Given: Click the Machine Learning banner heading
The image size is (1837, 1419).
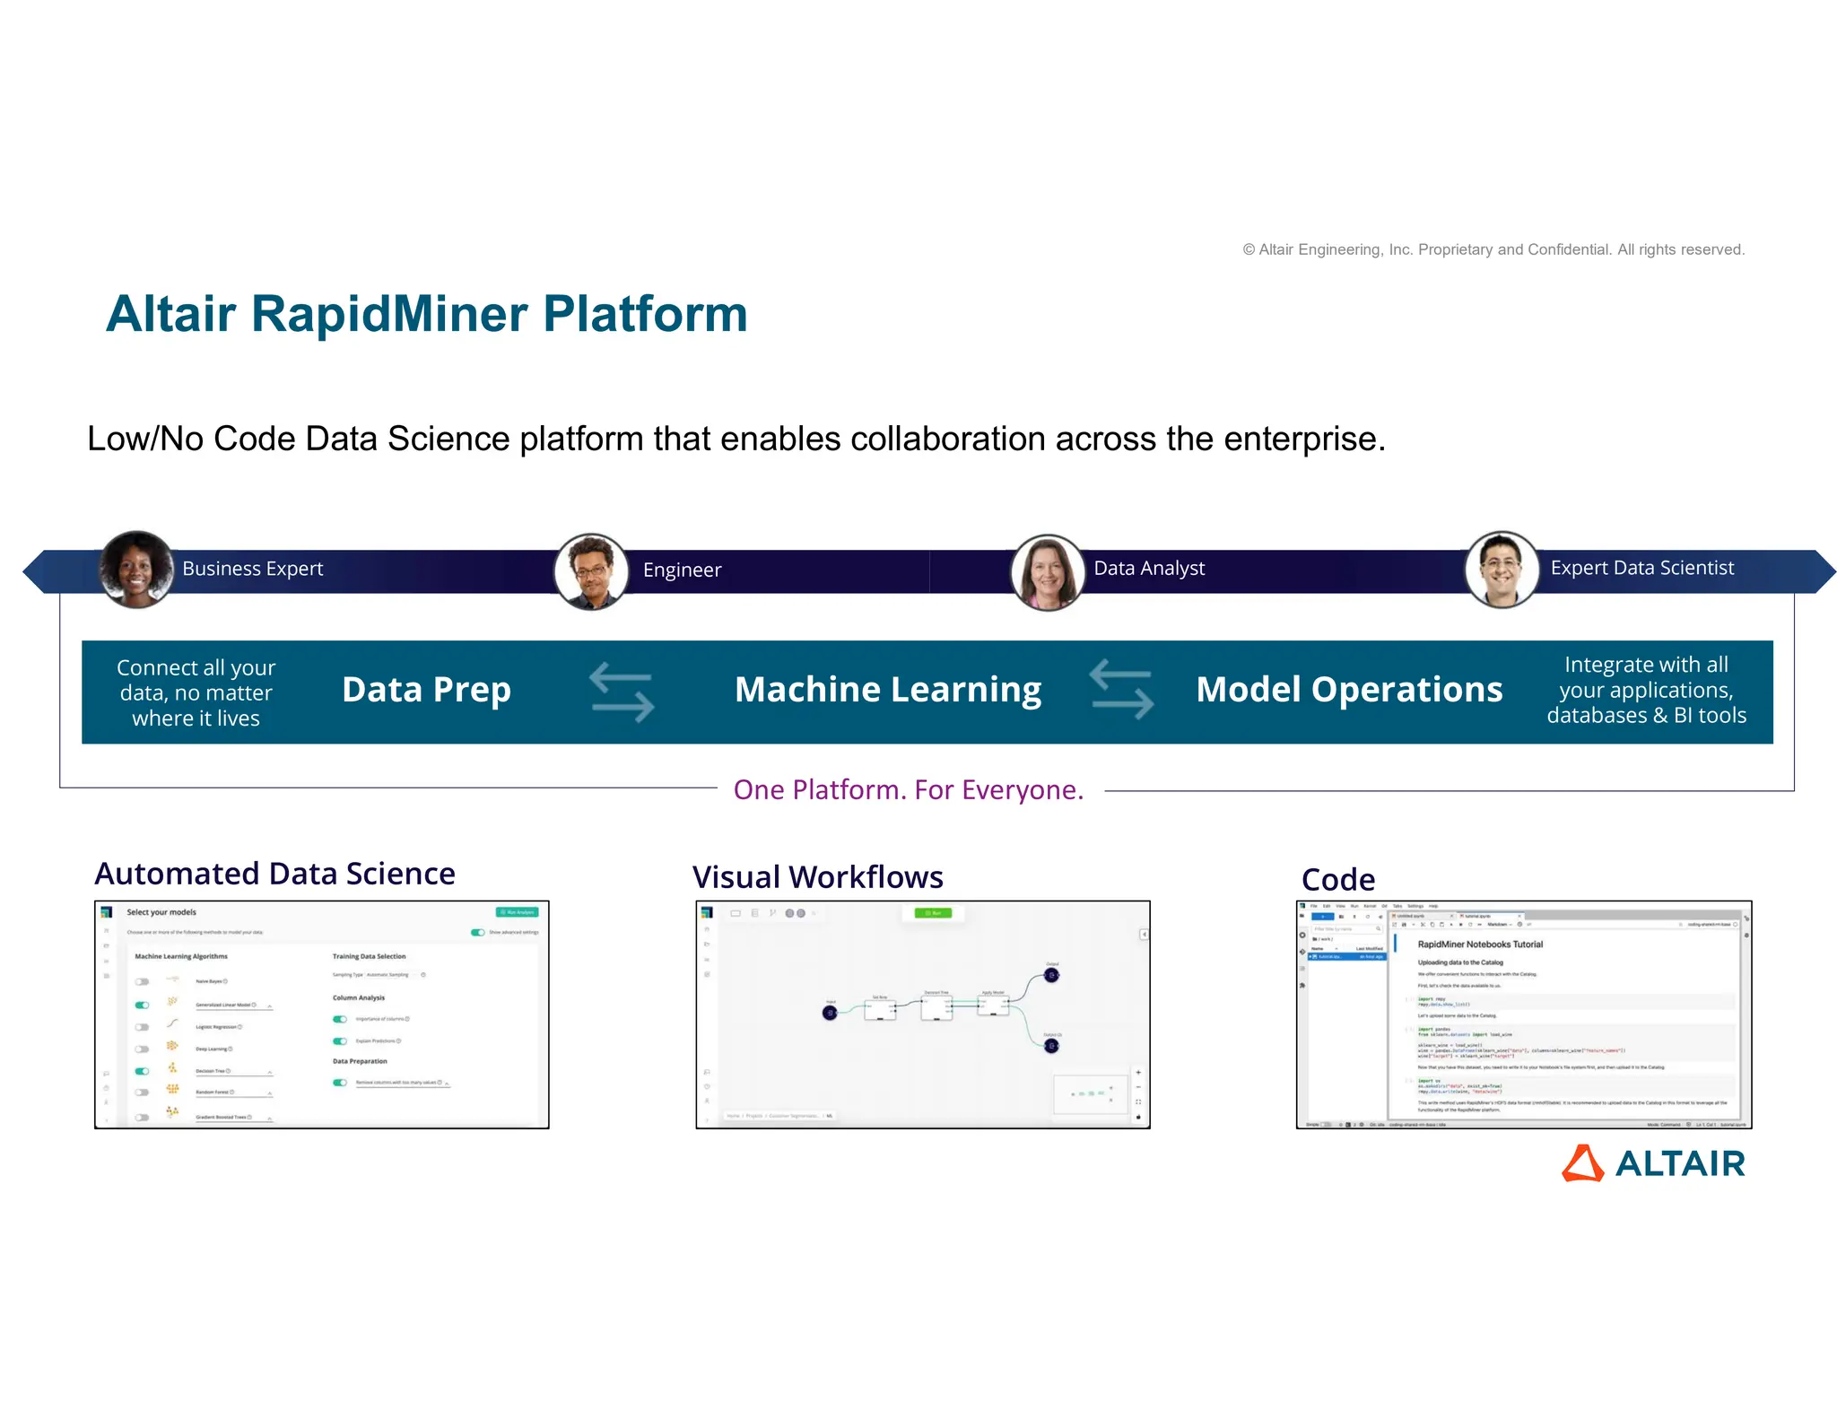Looking at the screenshot, I should click(x=888, y=690).
